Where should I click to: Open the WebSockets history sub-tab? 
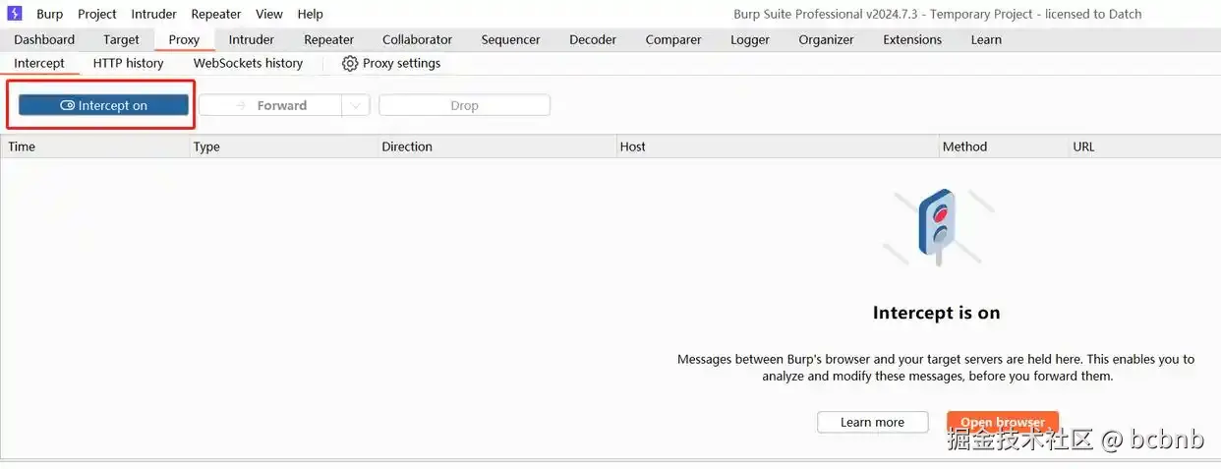click(248, 63)
